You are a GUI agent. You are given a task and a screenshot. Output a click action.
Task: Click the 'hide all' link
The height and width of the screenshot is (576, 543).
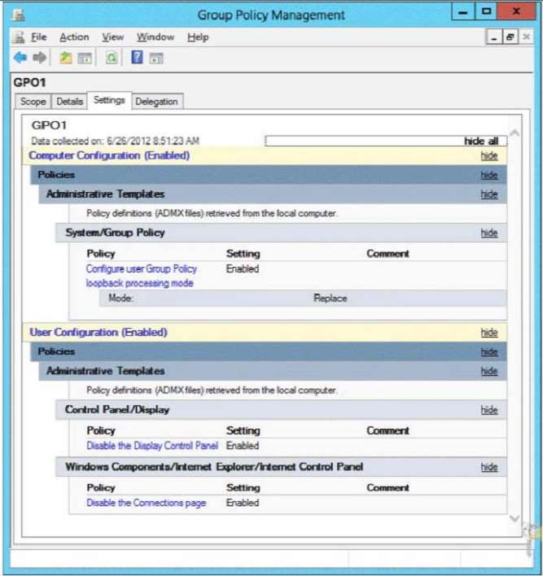coord(481,141)
